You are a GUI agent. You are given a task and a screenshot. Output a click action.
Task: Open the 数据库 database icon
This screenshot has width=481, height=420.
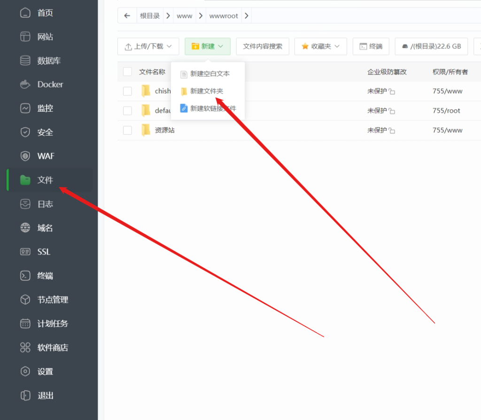coord(25,61)
